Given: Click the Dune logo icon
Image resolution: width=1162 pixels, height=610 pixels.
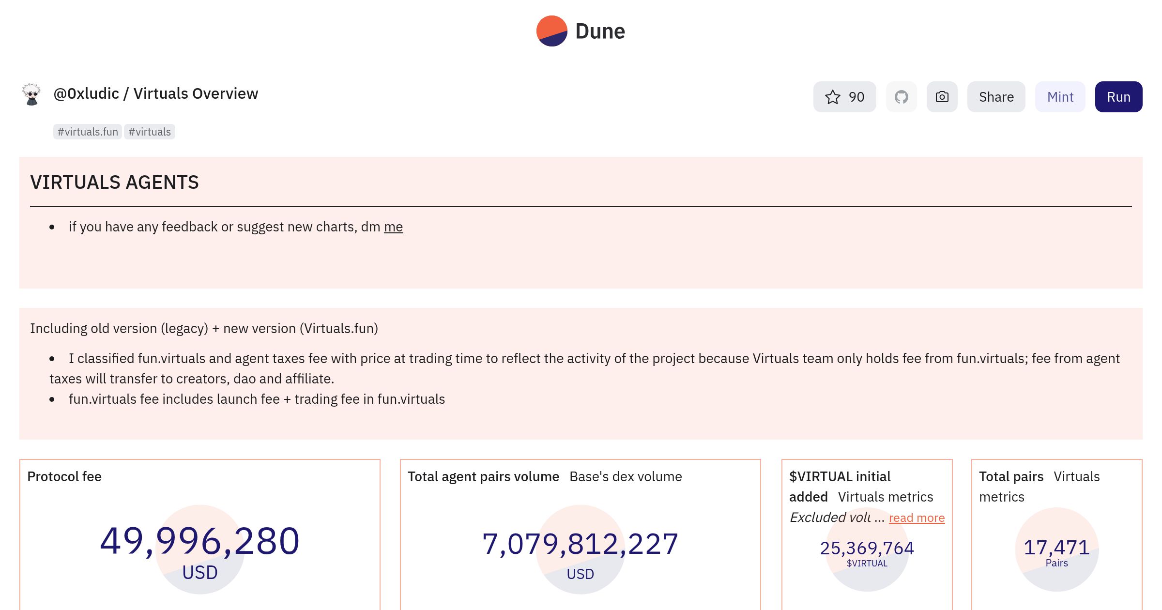Looking at the screenshot, I should 551,31.
